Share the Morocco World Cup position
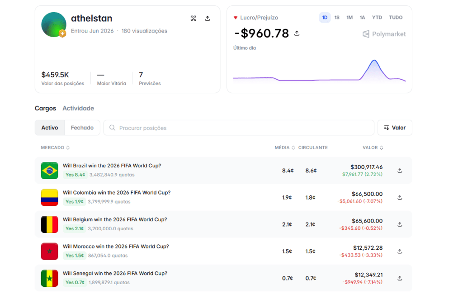463x304 pixels. tap(400, 251)
